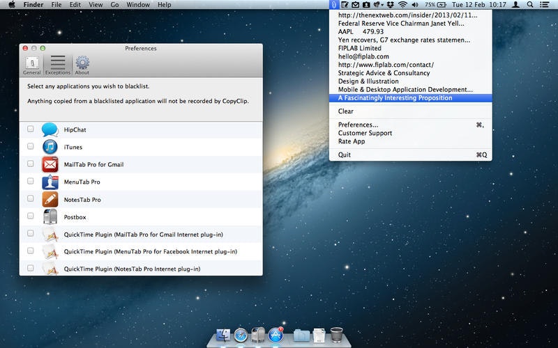Click the NotesTab Pro app icon
This screenshot has width=558, height=348.
tap(50, 199)
